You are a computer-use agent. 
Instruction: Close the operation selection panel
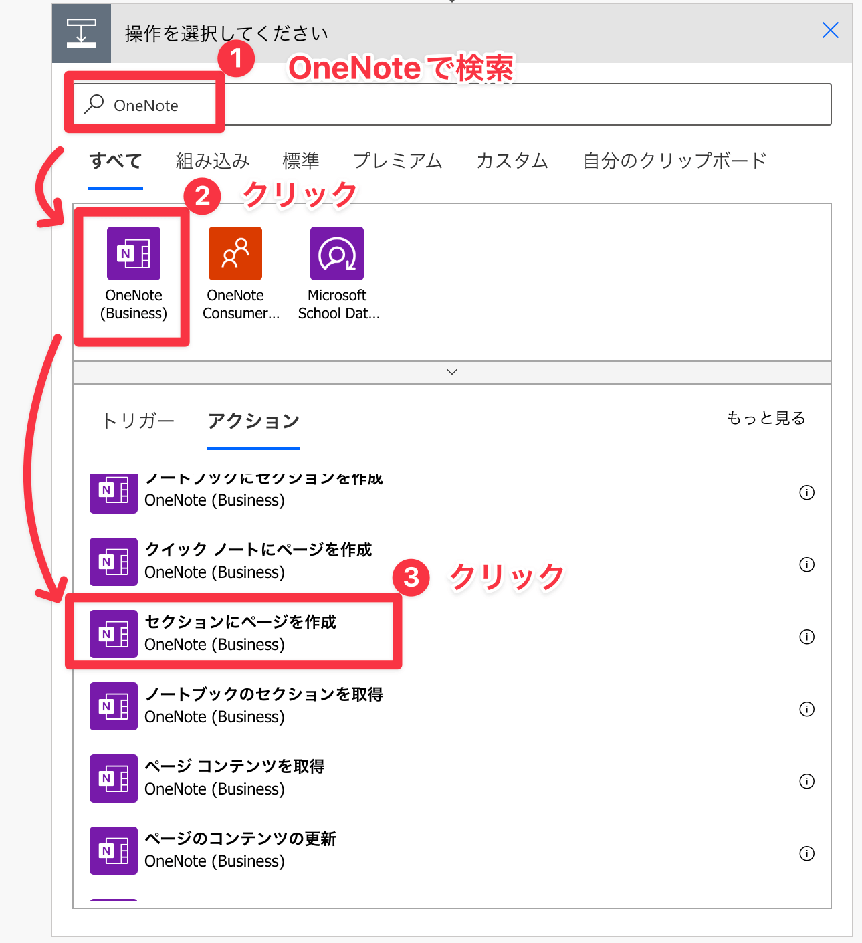coord(830,30)
